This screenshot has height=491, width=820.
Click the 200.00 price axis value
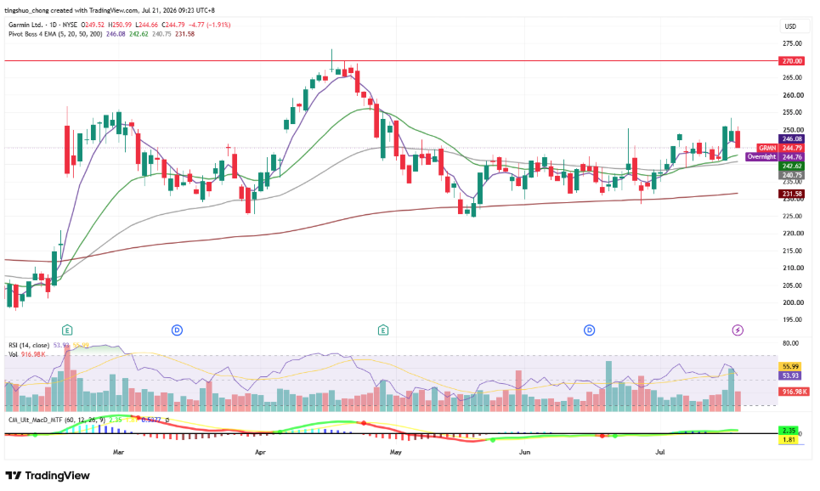coord(792,302)
